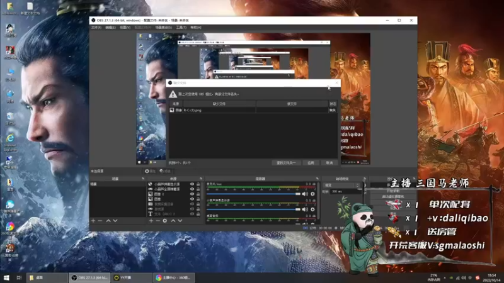The image size is (504, 283).
Task: Move the source down in the Sources list
Action: pyautogui.click(x=180, y=221)
